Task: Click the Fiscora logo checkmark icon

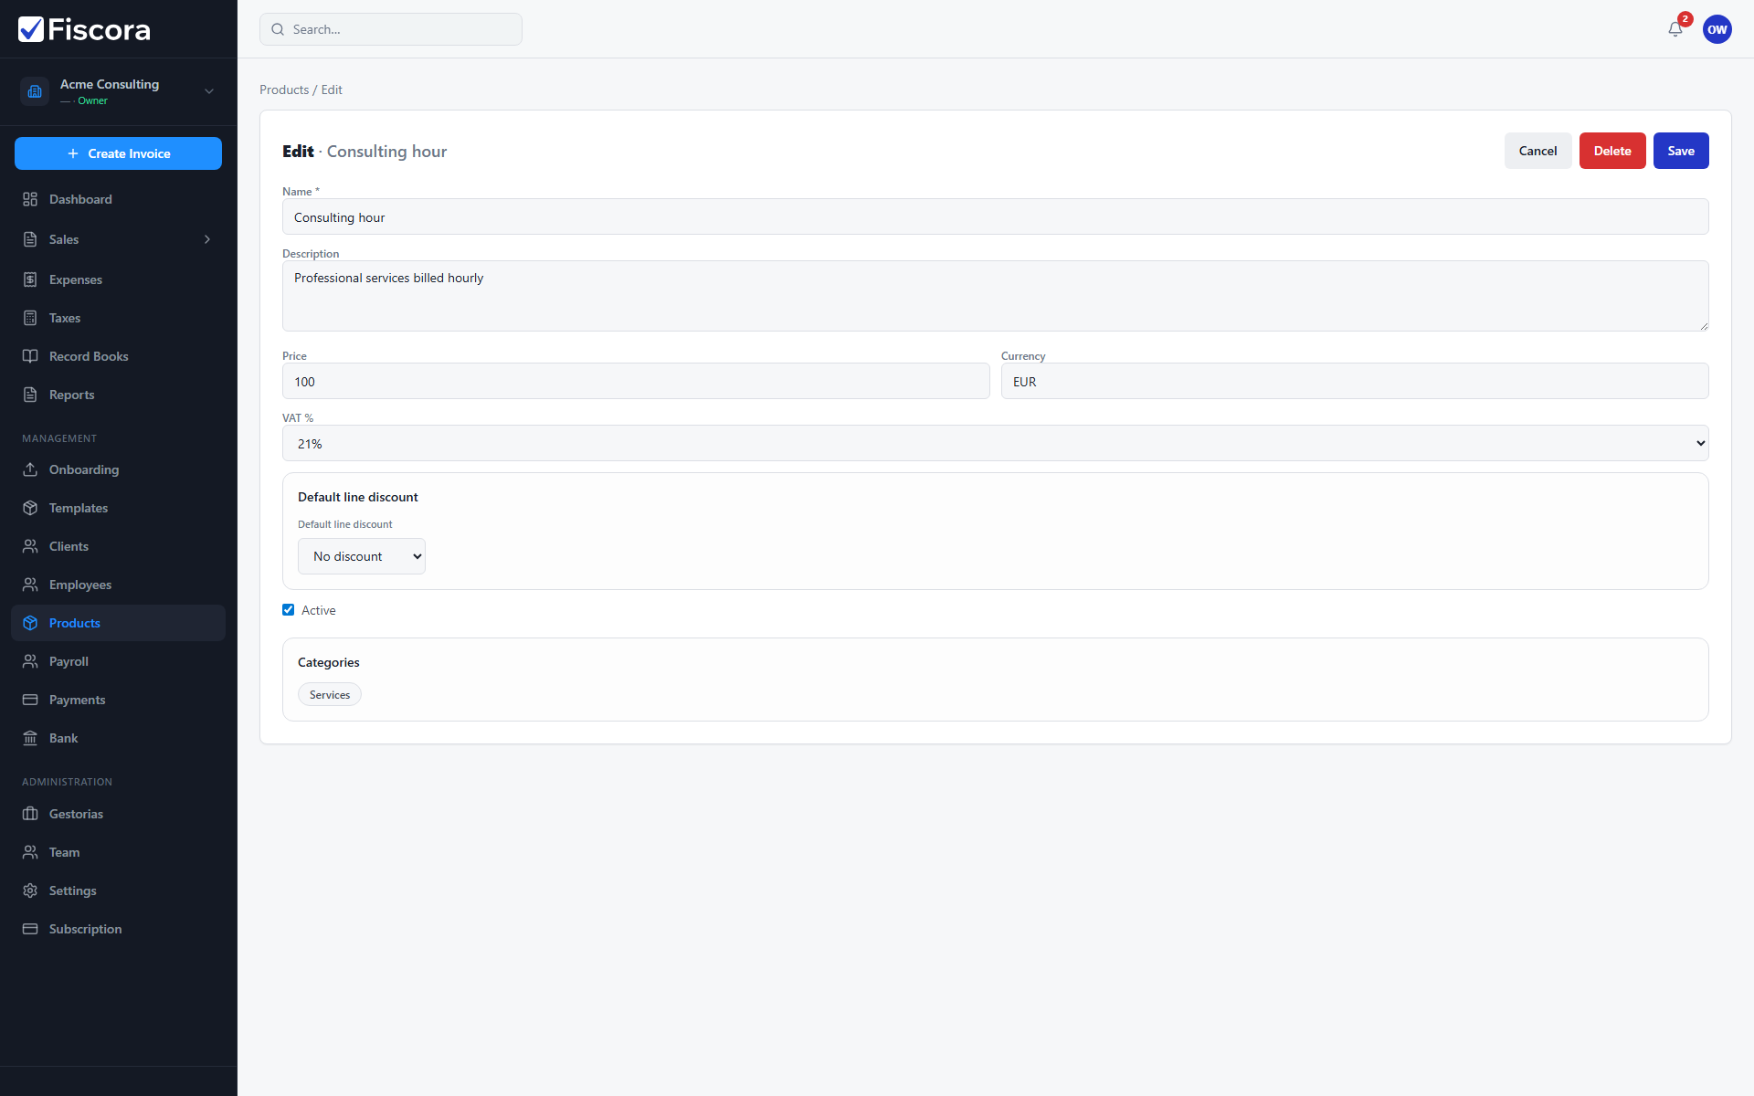Action: (x=31, y=29)
